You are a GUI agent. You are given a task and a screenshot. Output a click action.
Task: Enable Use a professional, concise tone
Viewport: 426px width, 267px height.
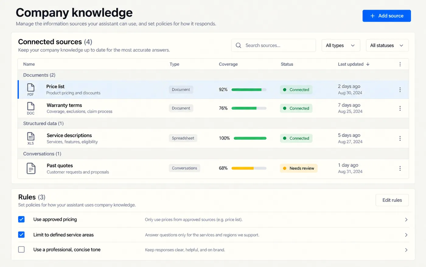[x=21, y=250]
